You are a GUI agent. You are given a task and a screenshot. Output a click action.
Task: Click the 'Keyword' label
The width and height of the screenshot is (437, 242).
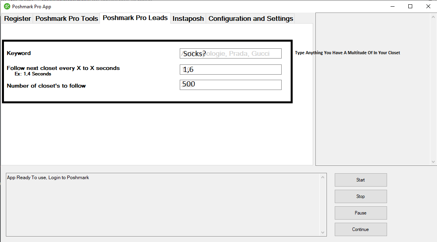[18, 53]
